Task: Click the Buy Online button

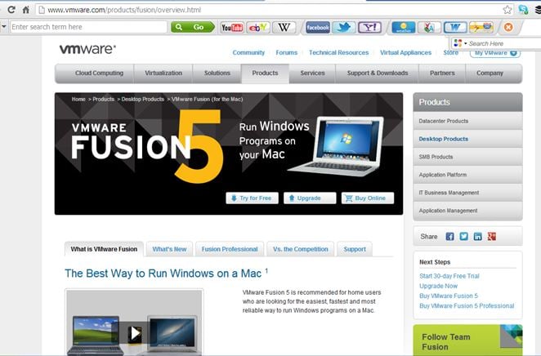Action: pos(368,198)
